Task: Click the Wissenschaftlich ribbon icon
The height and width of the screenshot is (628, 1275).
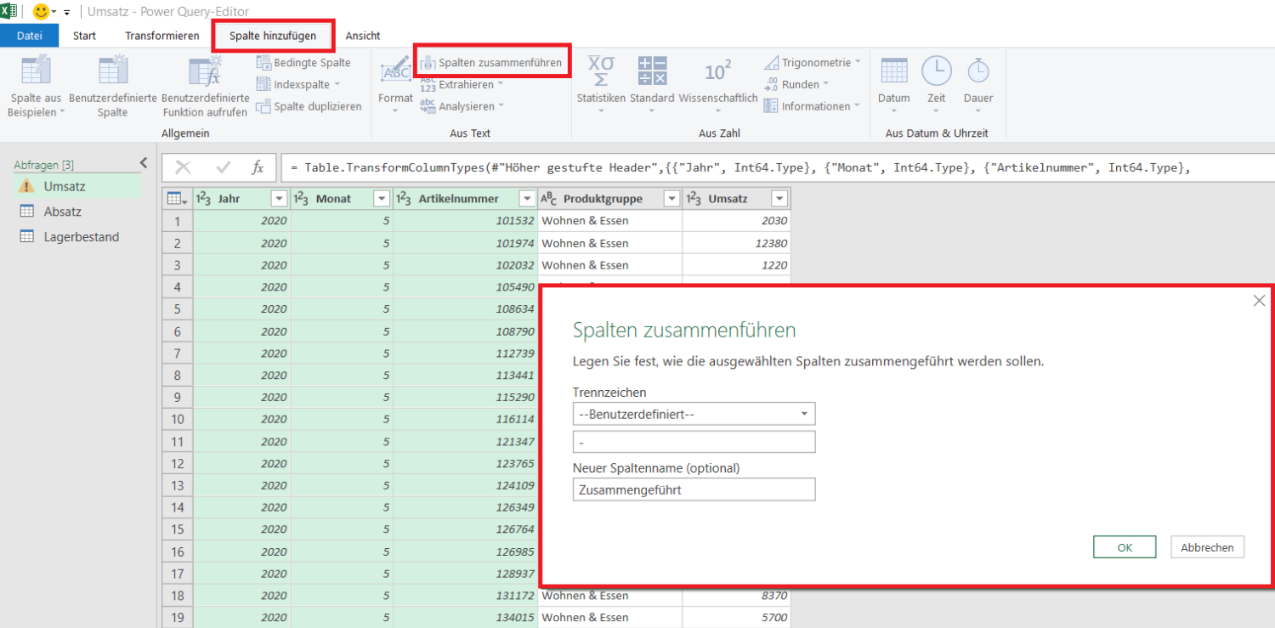Action: 717,83
